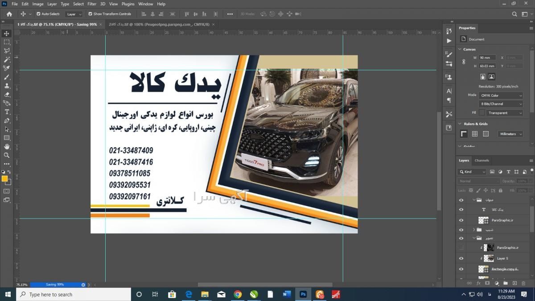Viewport: 535px width, 301px height.
Task: Click the Windows taskbar search box
Action: (74, 294)
